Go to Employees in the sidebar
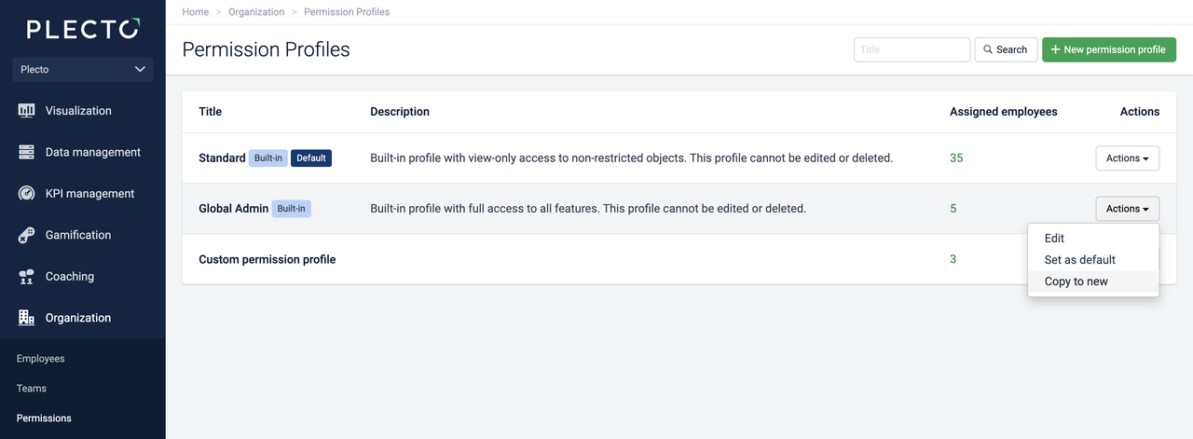Image resolution: width=1193 pixels, height=439 pixels. (40, 359)
